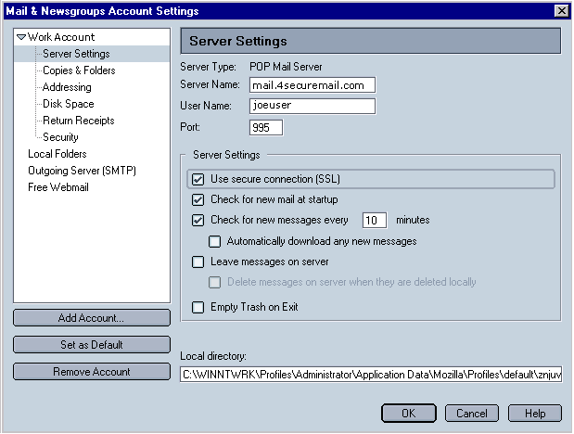
Task: Open Security settings for Work Account
Action: pyautogui.click(x=60, y=137)
